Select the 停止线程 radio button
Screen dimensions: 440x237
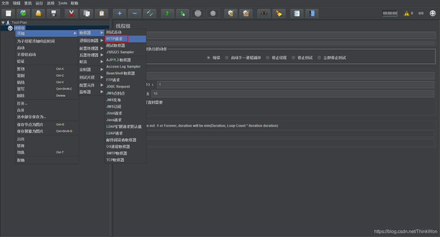point(268,58)
